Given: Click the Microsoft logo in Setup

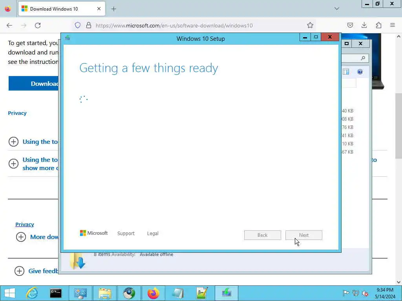Looking at the screenshot, I should coord(94,233).
